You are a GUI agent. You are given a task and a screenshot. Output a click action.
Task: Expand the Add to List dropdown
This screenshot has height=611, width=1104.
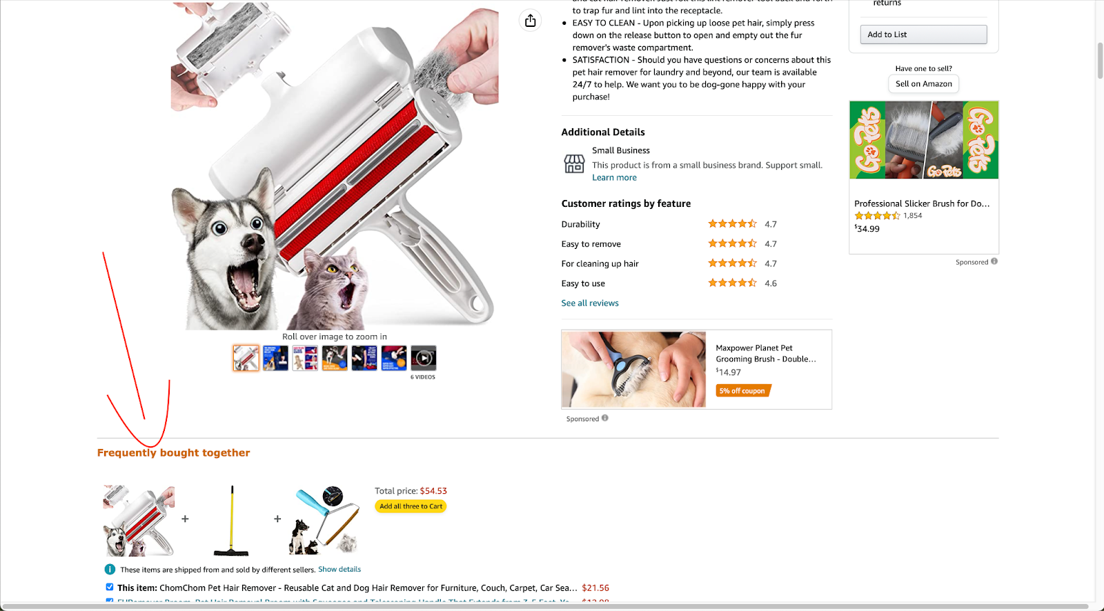(923, 34)
